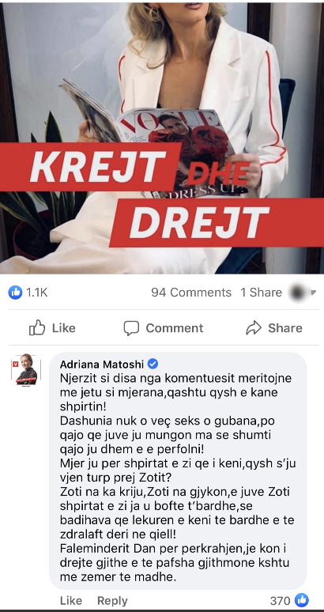Expand the blurred audience selector dropdown arrow
This screenshot has height=612, width=324.
coord(313,293)
